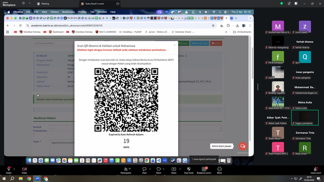Expand the Chat options arrow
Image resolution: width=324 pixels, height=182 pixels.
(150, 169)
